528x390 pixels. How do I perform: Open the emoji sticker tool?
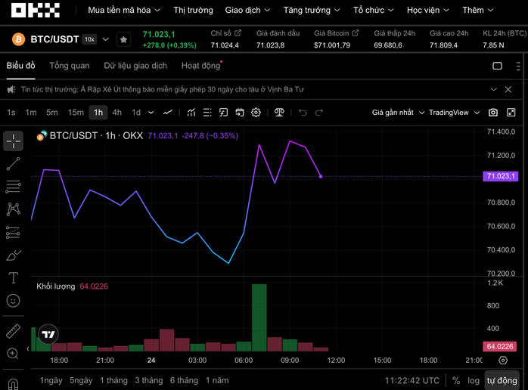coord(13,301)
